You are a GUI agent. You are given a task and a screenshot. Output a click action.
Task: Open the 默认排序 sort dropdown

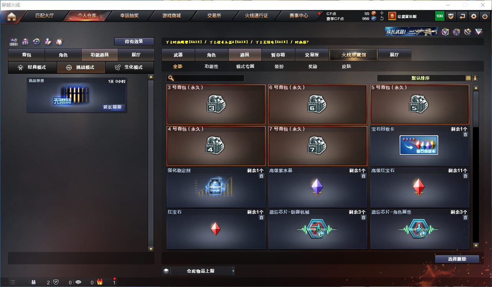tap(421, 78)
